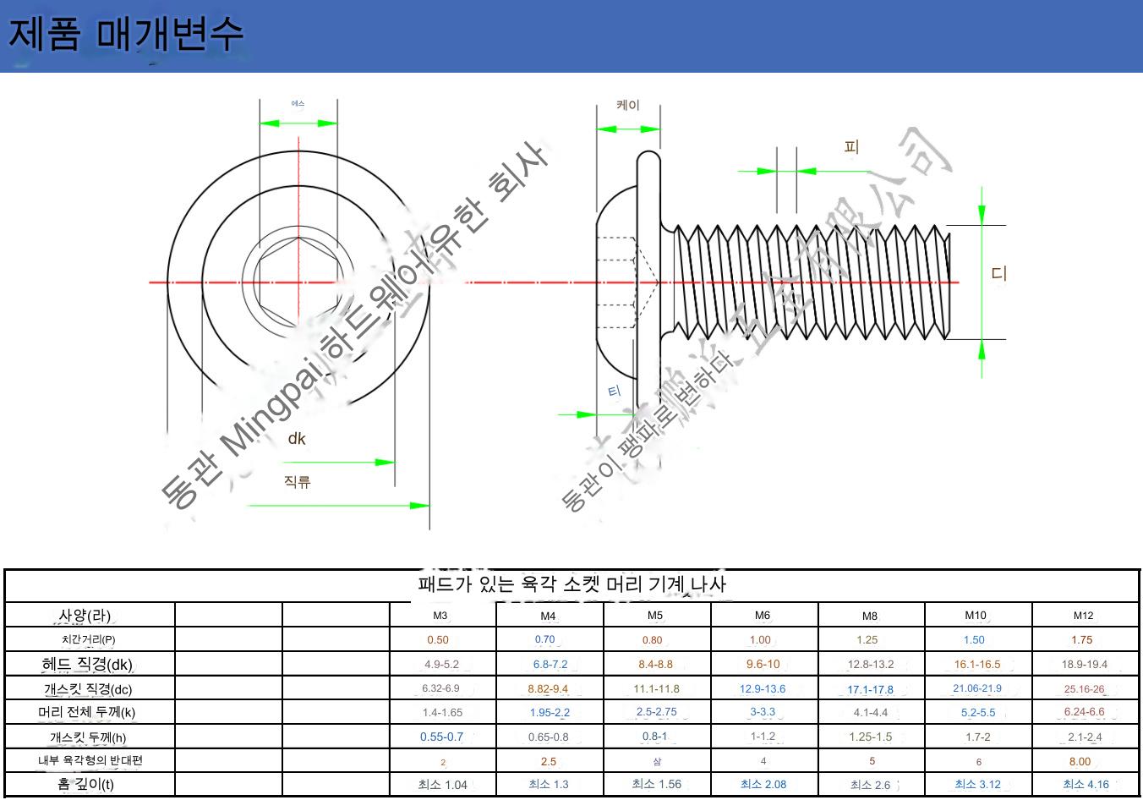This screenshot has width=1143, height=800.
Task: Click the '케이' label above the screw head
Action: coord(628,106)
